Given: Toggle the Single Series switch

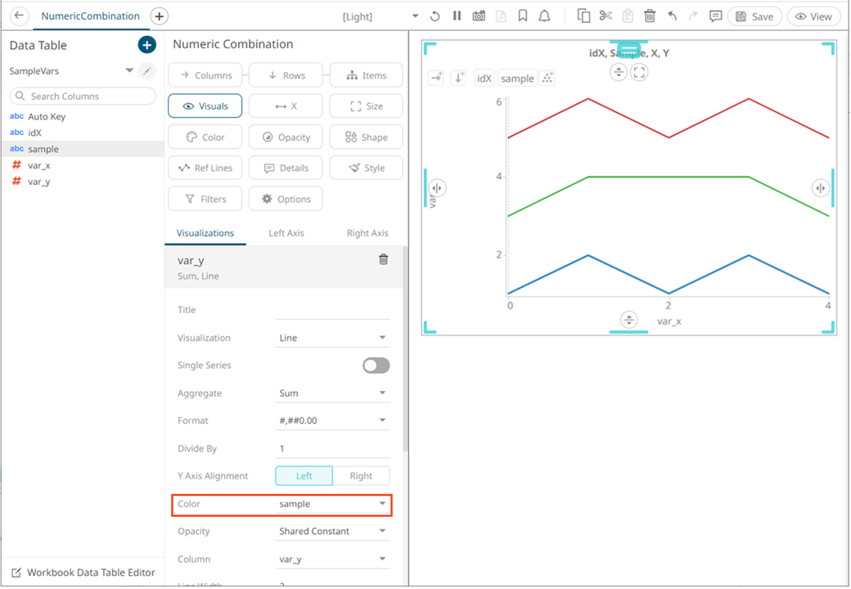Looking at the screenshot, I should click(x=376, y=366).
